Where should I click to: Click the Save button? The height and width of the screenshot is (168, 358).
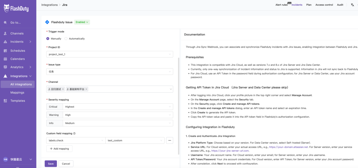coord(51,164)
